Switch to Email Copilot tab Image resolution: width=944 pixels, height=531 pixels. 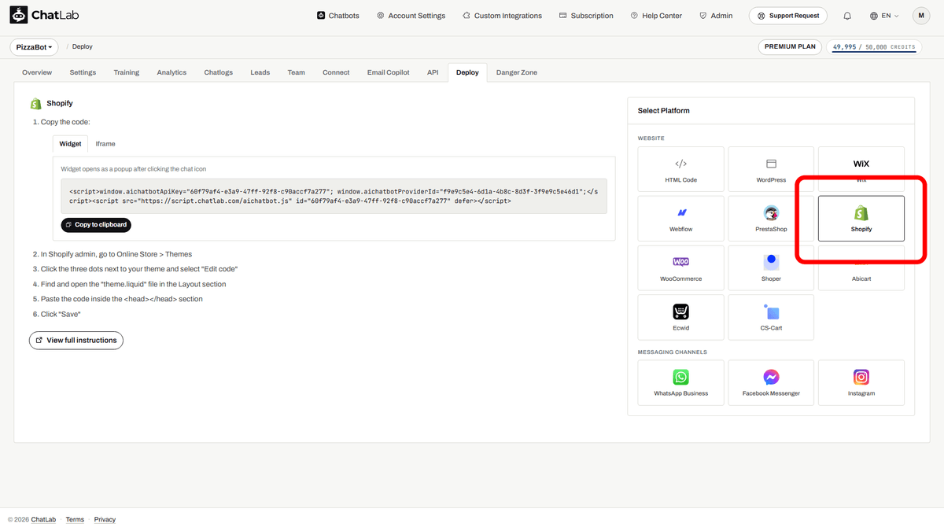389,72
